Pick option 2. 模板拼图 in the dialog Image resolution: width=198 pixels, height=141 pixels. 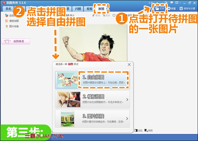point(92,100)
